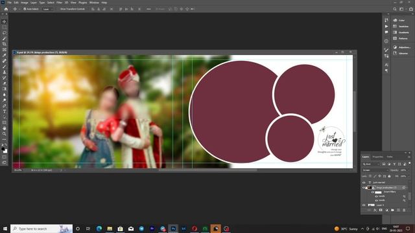The image size is (415, 233).
Task: Select the Move tool in the toolbox
Action: (5, 21)
